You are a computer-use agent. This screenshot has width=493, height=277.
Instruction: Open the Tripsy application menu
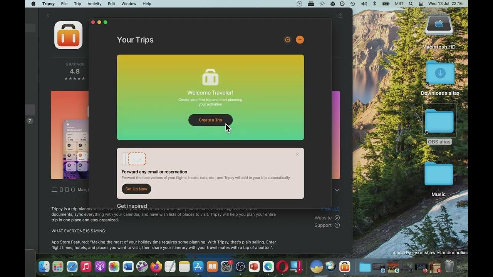[x=49, y=3]
